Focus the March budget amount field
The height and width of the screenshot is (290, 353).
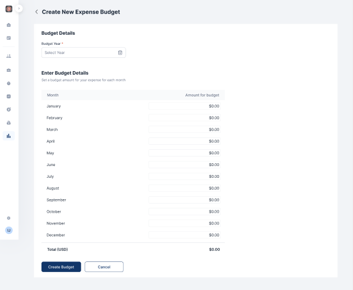[x=185, y=130]
